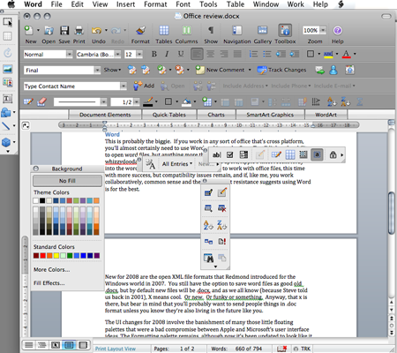Click the No Fill button
Screen dimensions: 397x353
pyautogui.click(x=67, y=181)
